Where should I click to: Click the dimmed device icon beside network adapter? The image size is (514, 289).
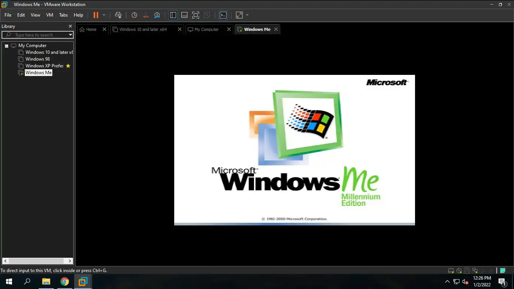click(x=483, y=271)
